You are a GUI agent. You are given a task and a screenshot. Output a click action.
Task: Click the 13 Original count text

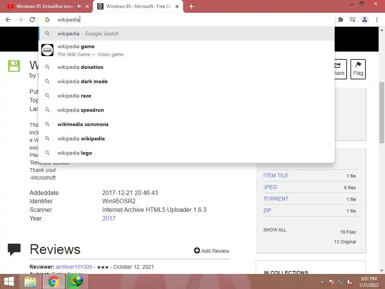(x=345, y=242)
